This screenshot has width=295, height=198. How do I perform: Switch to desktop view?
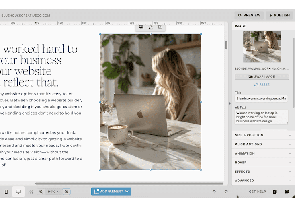18,192
